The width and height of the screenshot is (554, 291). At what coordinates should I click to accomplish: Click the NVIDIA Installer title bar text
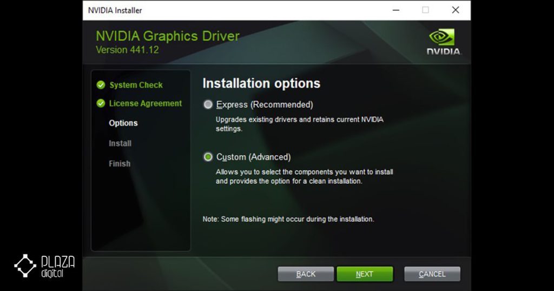[115, 11]
